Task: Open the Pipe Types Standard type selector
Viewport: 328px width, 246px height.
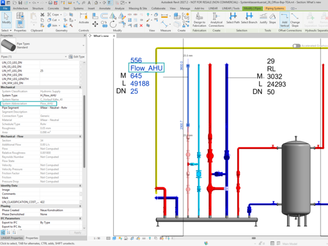Action: click(x=43, y=45)
